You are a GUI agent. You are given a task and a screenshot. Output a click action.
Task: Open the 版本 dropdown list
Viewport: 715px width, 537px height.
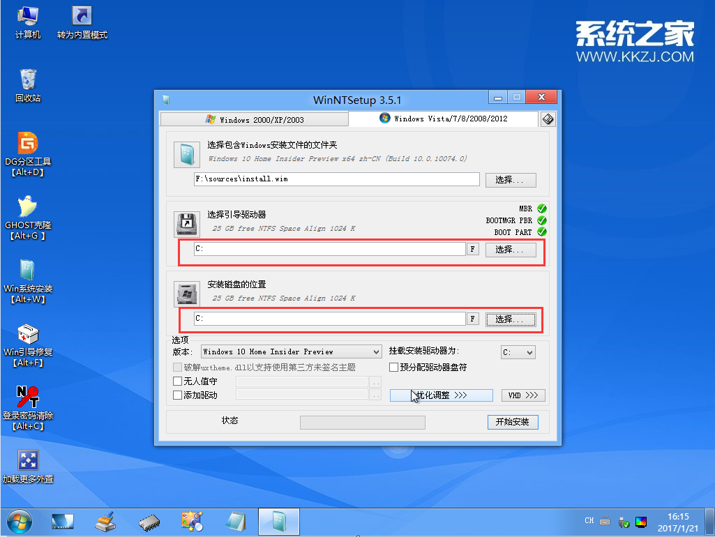[290, 351]
